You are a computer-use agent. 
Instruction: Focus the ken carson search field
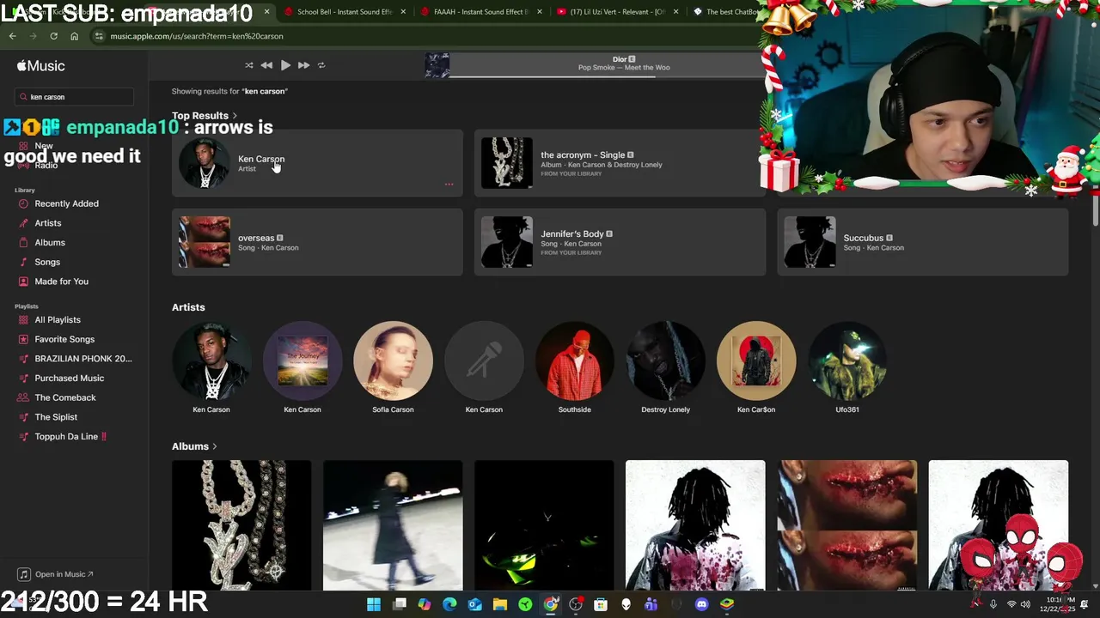[74, 97]
